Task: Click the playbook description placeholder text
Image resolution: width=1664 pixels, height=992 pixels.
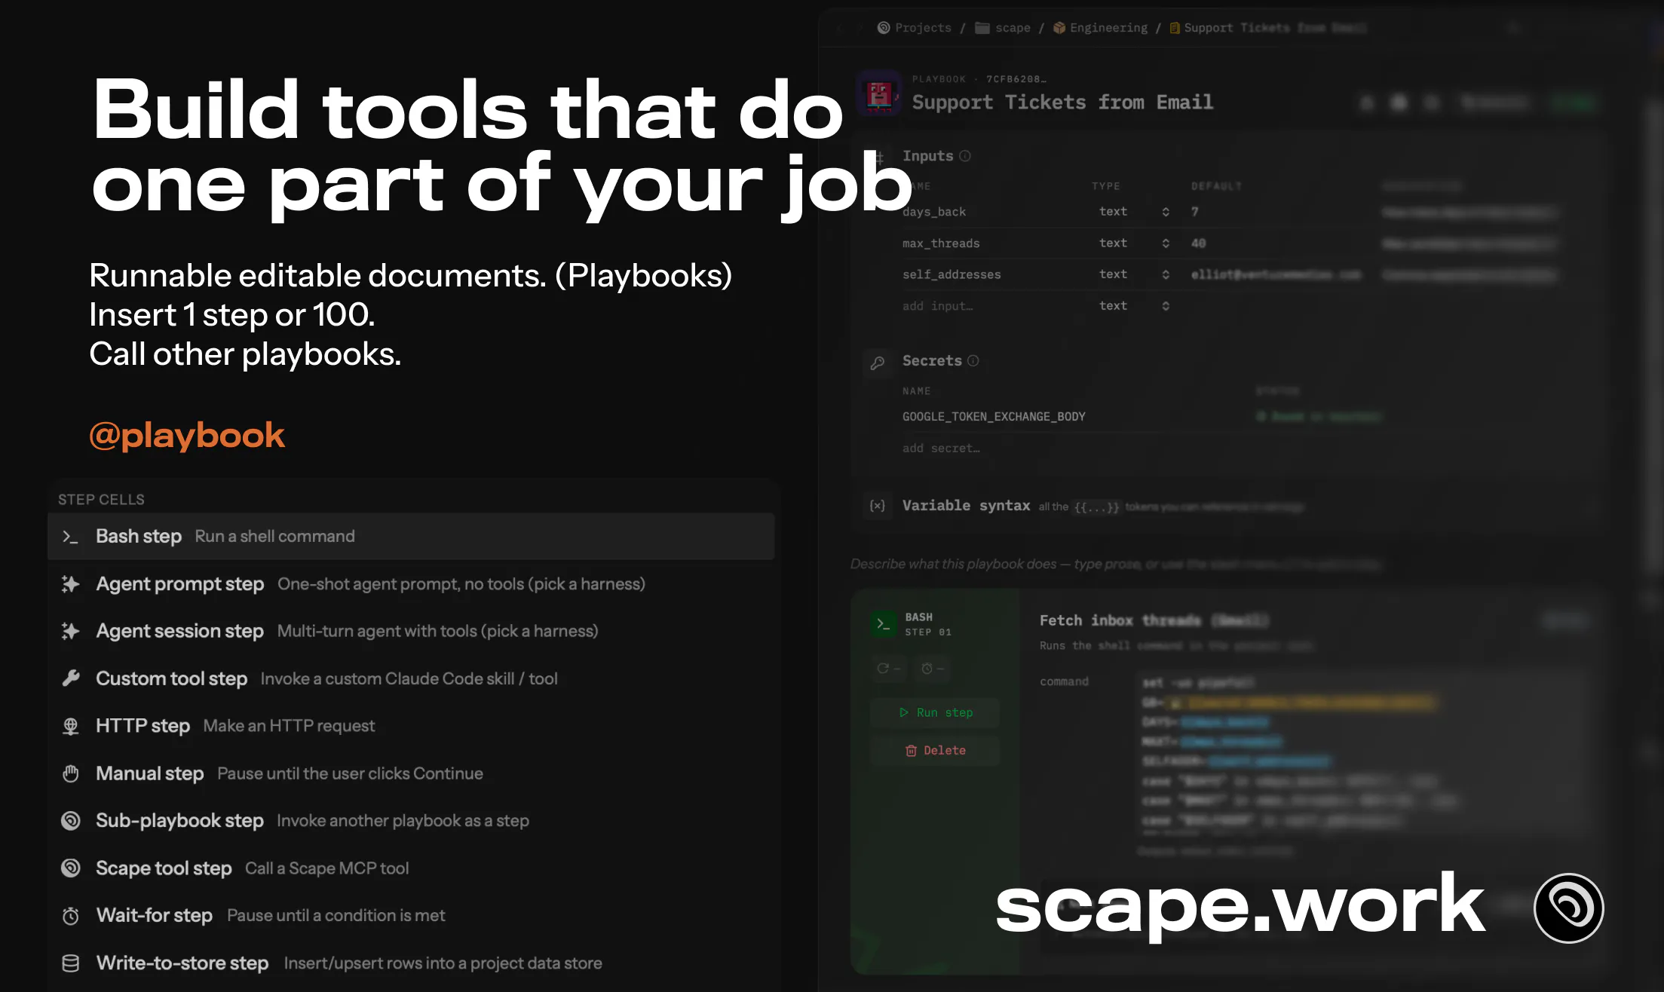Action: (x=1116, y=564)
